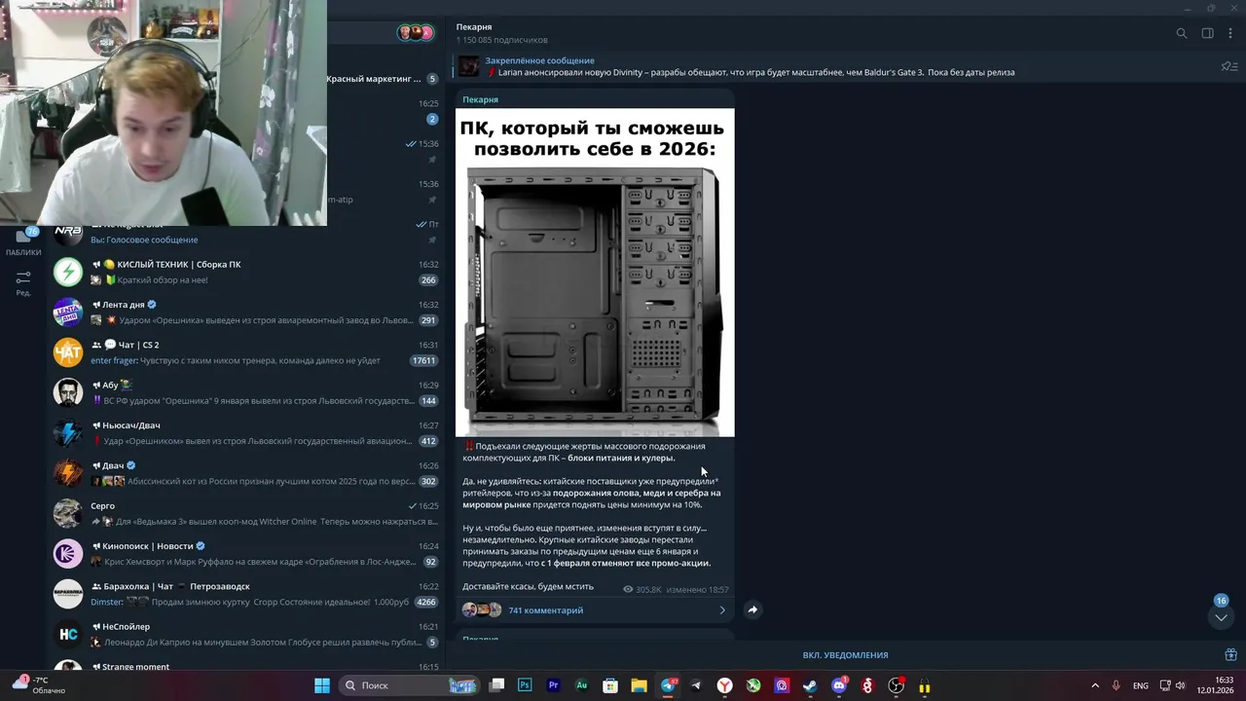Launch Photoshop from the taskbar
The image size is (1246, 701).
click(525, 685)
